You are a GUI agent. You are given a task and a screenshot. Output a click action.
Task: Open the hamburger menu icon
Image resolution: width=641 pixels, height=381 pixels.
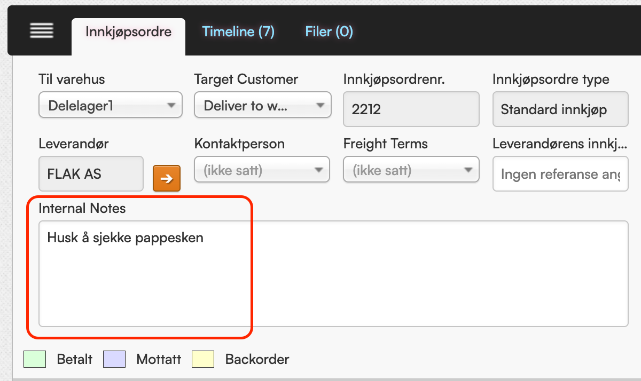42,31
